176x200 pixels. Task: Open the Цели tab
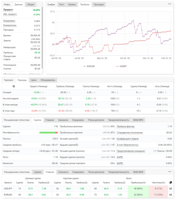(34, 80)
